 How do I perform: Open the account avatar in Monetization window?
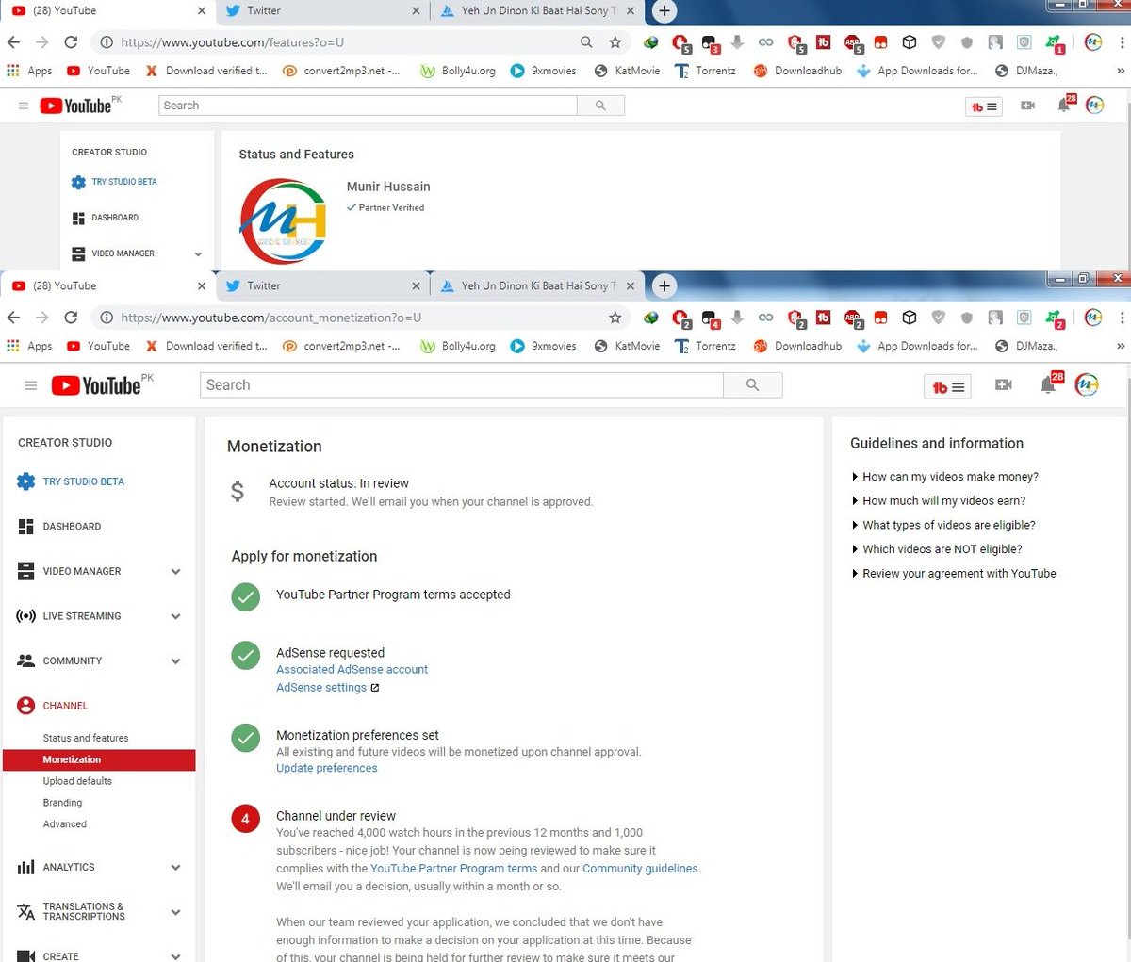1087,384
